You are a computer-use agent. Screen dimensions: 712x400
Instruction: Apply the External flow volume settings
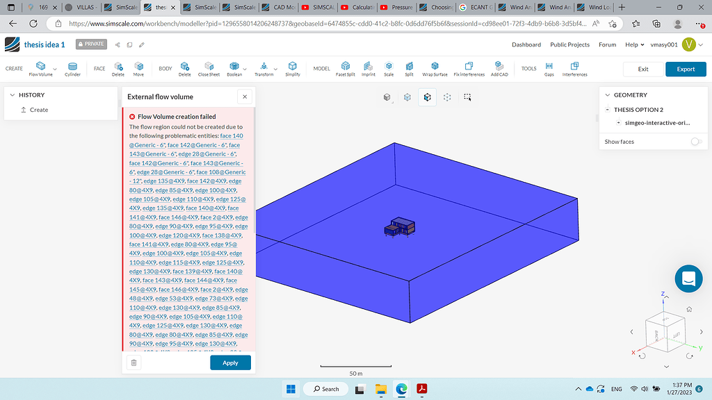pos(230,362)
